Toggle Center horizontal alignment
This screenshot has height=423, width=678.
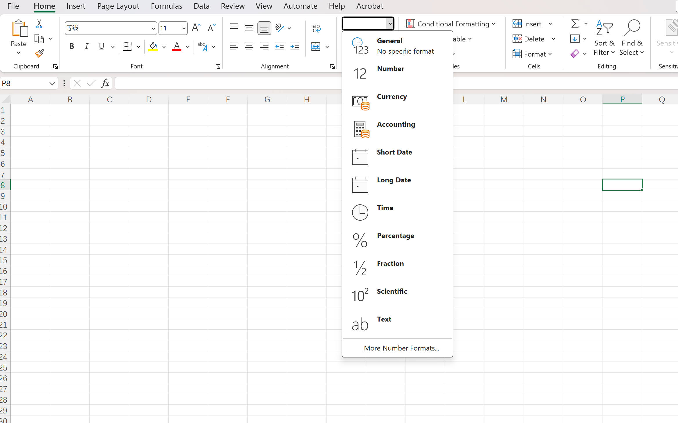(249, 46)
